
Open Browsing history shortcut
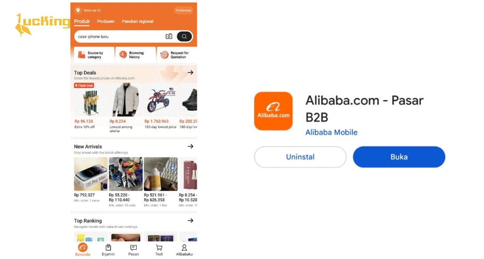[135, 54]
